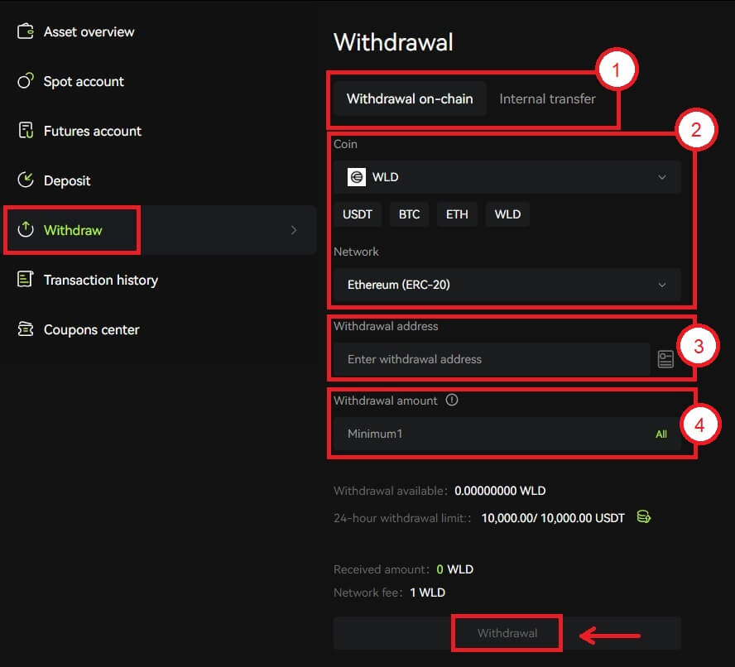Select All to withdraw maximum amount
The image size is (735, 667).
click(661, 434)
